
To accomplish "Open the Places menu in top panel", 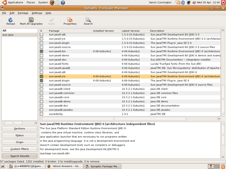I will point(31,2).
